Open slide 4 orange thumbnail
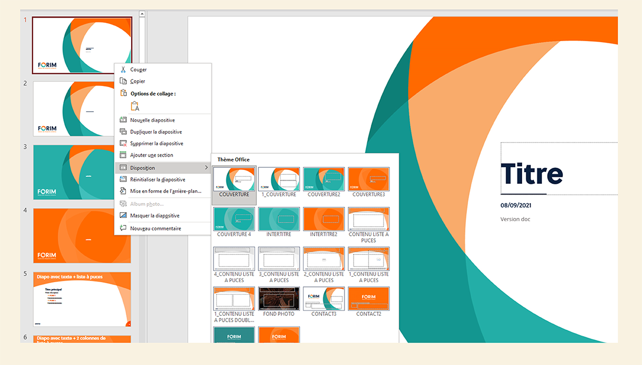642x365 pixels. pyautogui.click(x=82, y=236)
